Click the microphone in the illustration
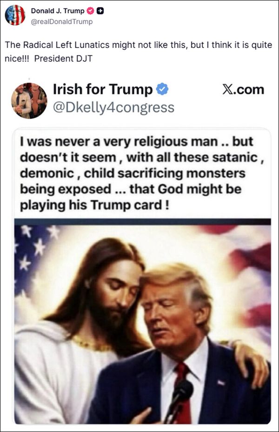Viewport: 279px width, 432px height. pyautogui.click(x=180, y=399)
